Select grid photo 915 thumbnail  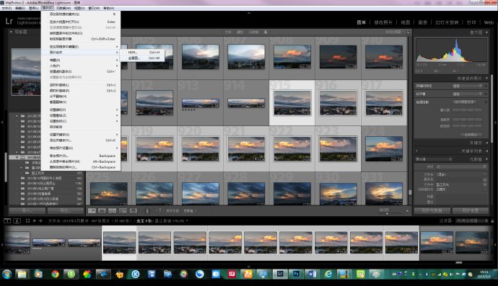292,103
